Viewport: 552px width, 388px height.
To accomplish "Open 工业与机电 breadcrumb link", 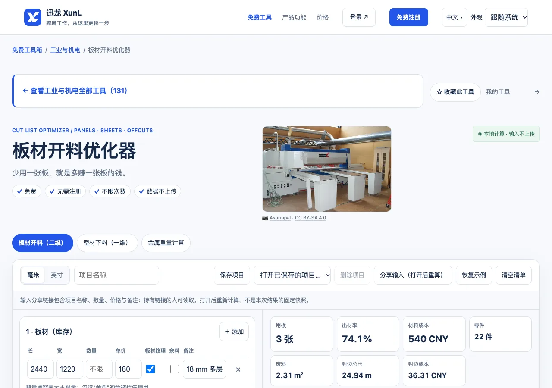I will coord(65,50).
